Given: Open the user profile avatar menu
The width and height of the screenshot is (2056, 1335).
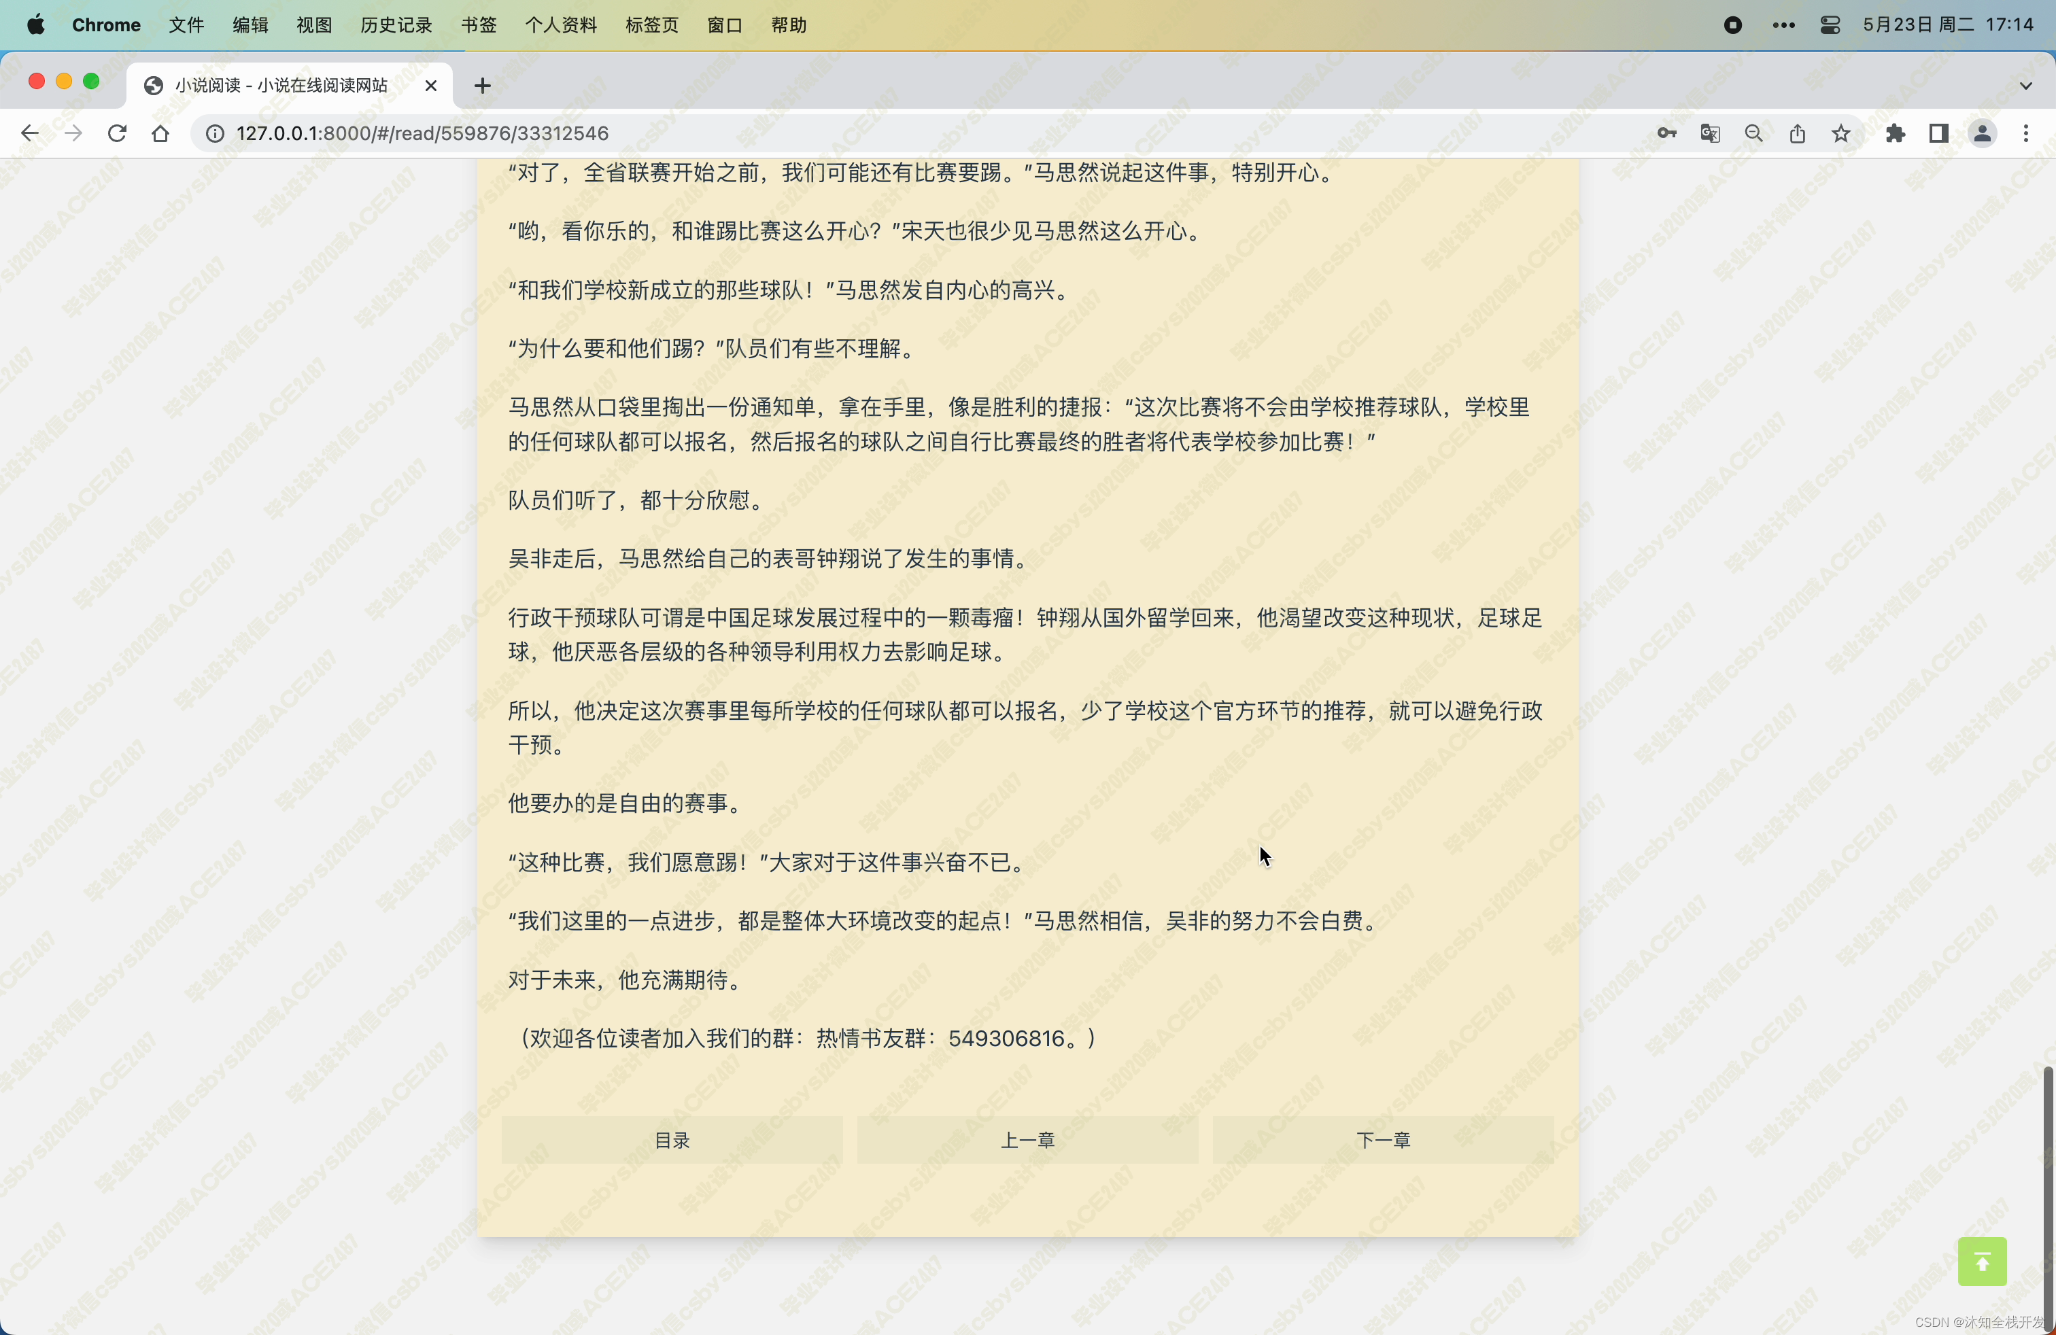Looking at the screenshot, I should pos(1982,133).
